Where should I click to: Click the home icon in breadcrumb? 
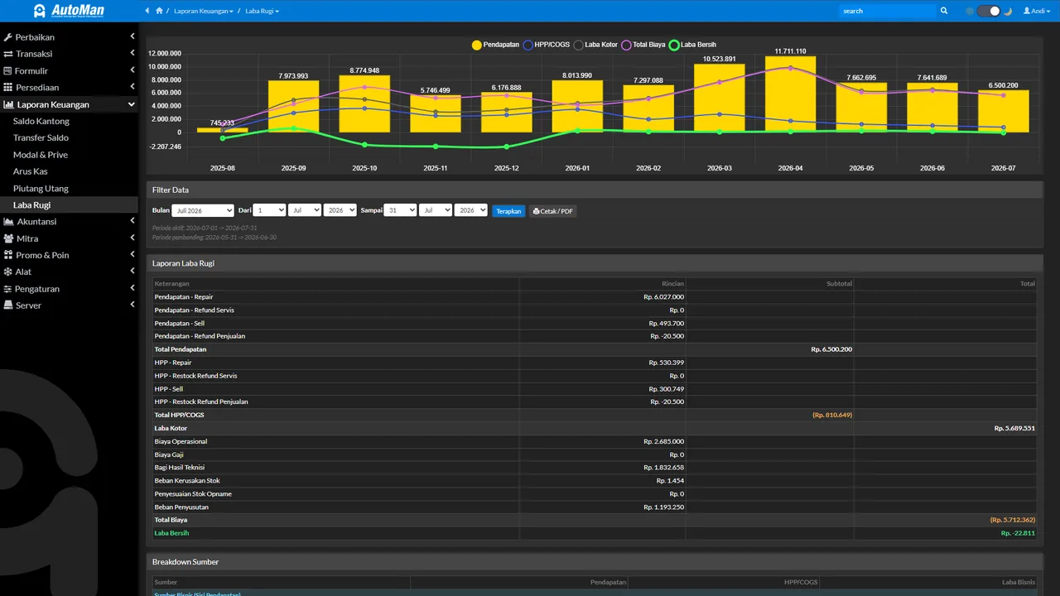(159, 11)
